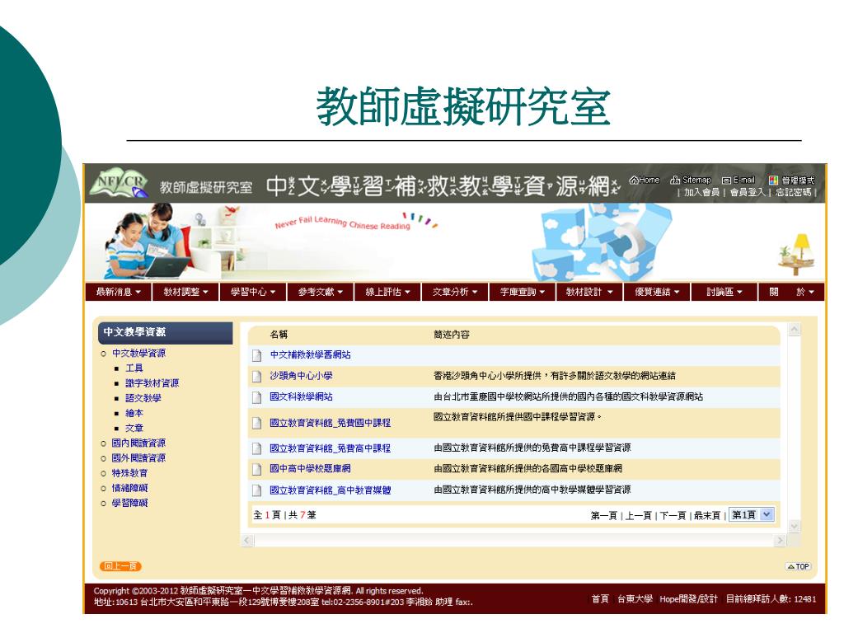
Task: Click footer 首頁 link
Action: (x=600, y=599)
